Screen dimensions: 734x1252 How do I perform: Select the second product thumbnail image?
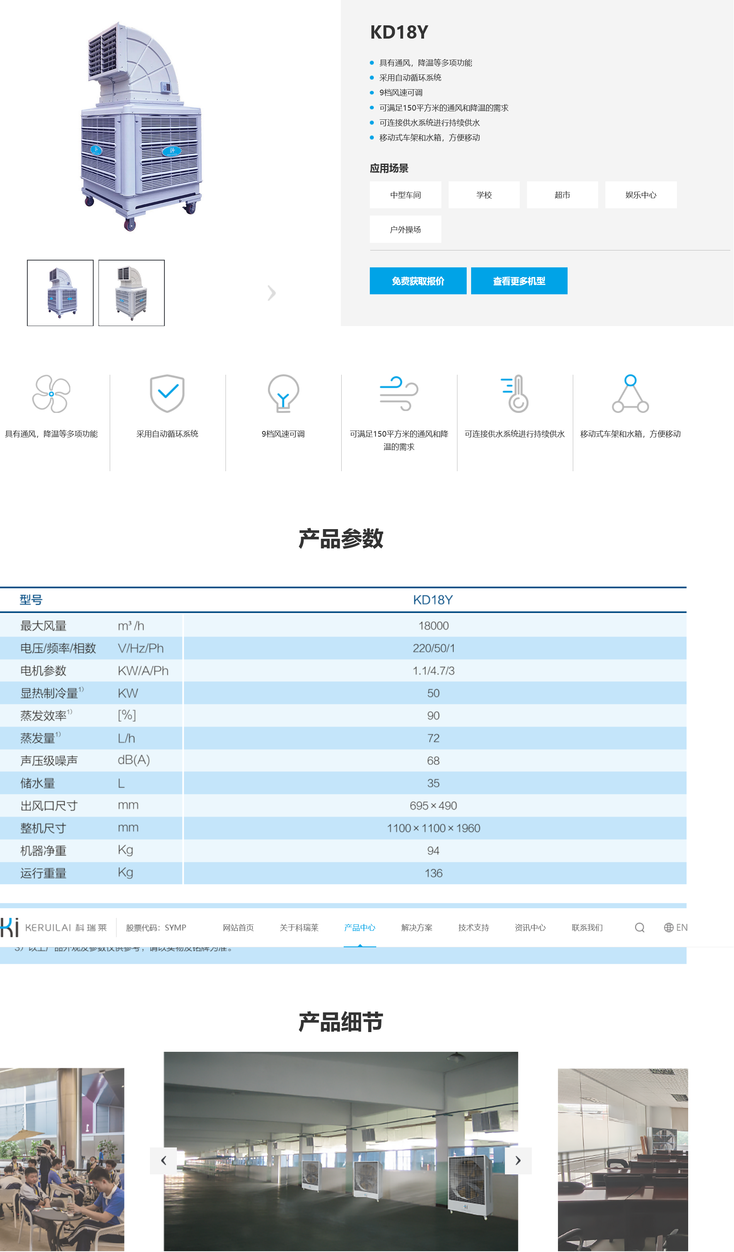[131, 293]
